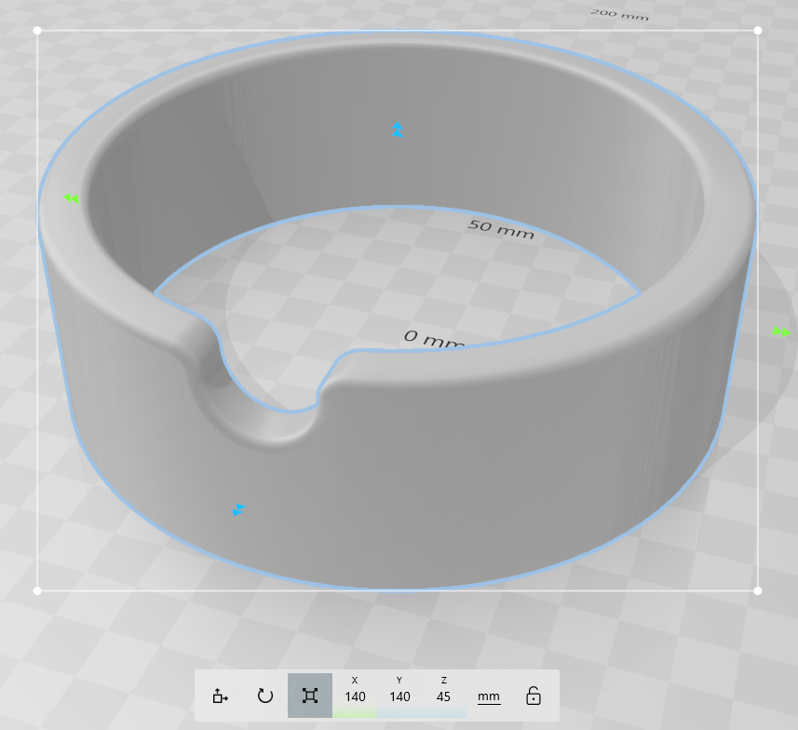Grab the top-left bounding box corner handle
Screen dimensions: 798x730
pos(37,31)
